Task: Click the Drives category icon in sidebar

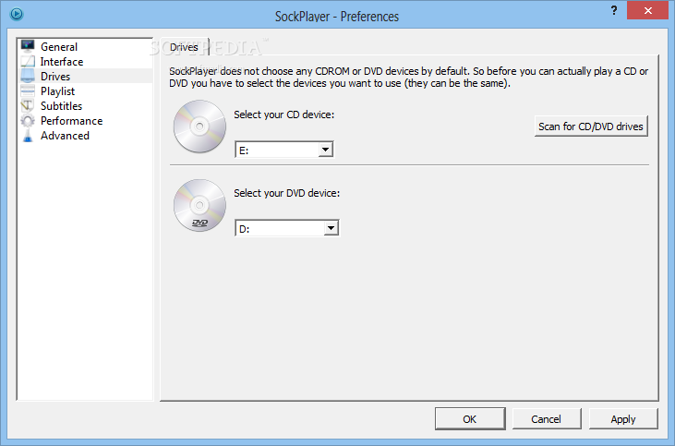Action: (28, 77)
